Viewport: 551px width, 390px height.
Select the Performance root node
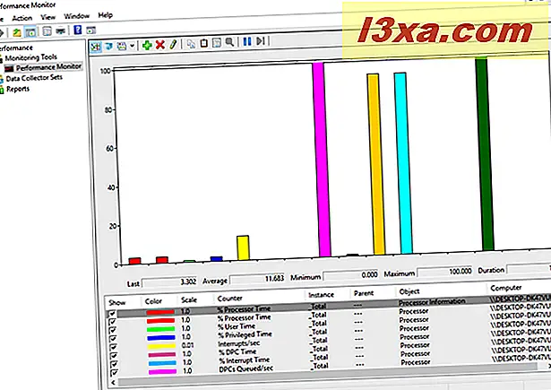[15, 48]
